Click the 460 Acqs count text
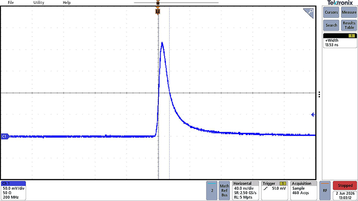 click(x=300, y=193)
